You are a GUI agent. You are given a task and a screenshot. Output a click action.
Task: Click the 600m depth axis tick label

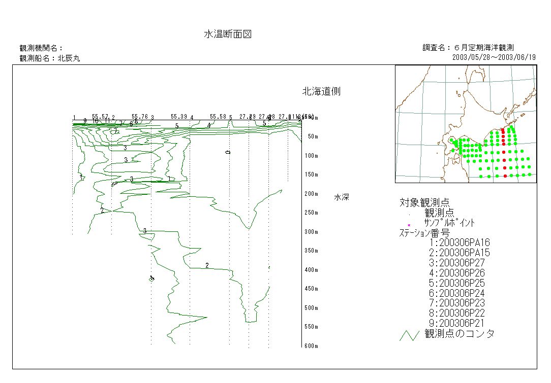311,346
